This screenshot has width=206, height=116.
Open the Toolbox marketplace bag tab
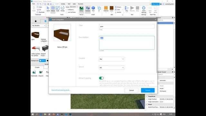coord(36,21)
